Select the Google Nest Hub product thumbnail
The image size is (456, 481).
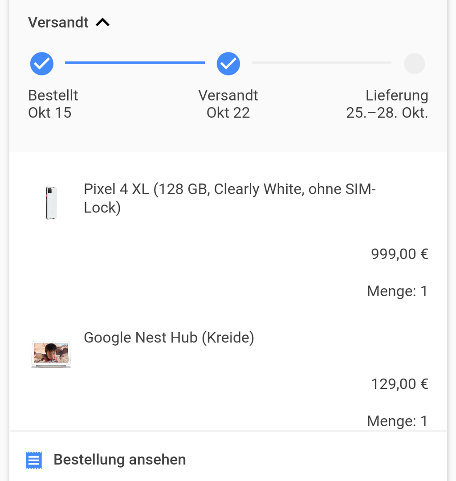tap(51, 354)
